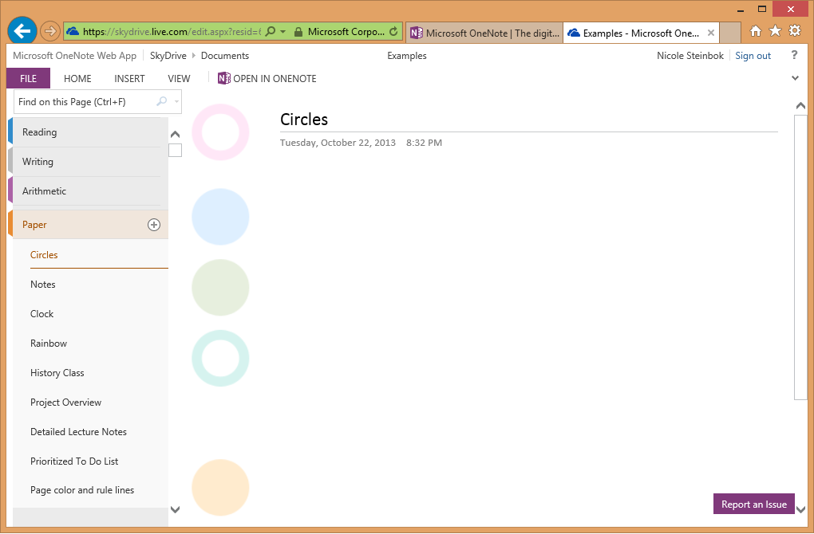Image resolution: width=814 pixels, height=534 pixels.
Task: Collapse the ribbon using the right-side chevron
Action: (795, 78)
